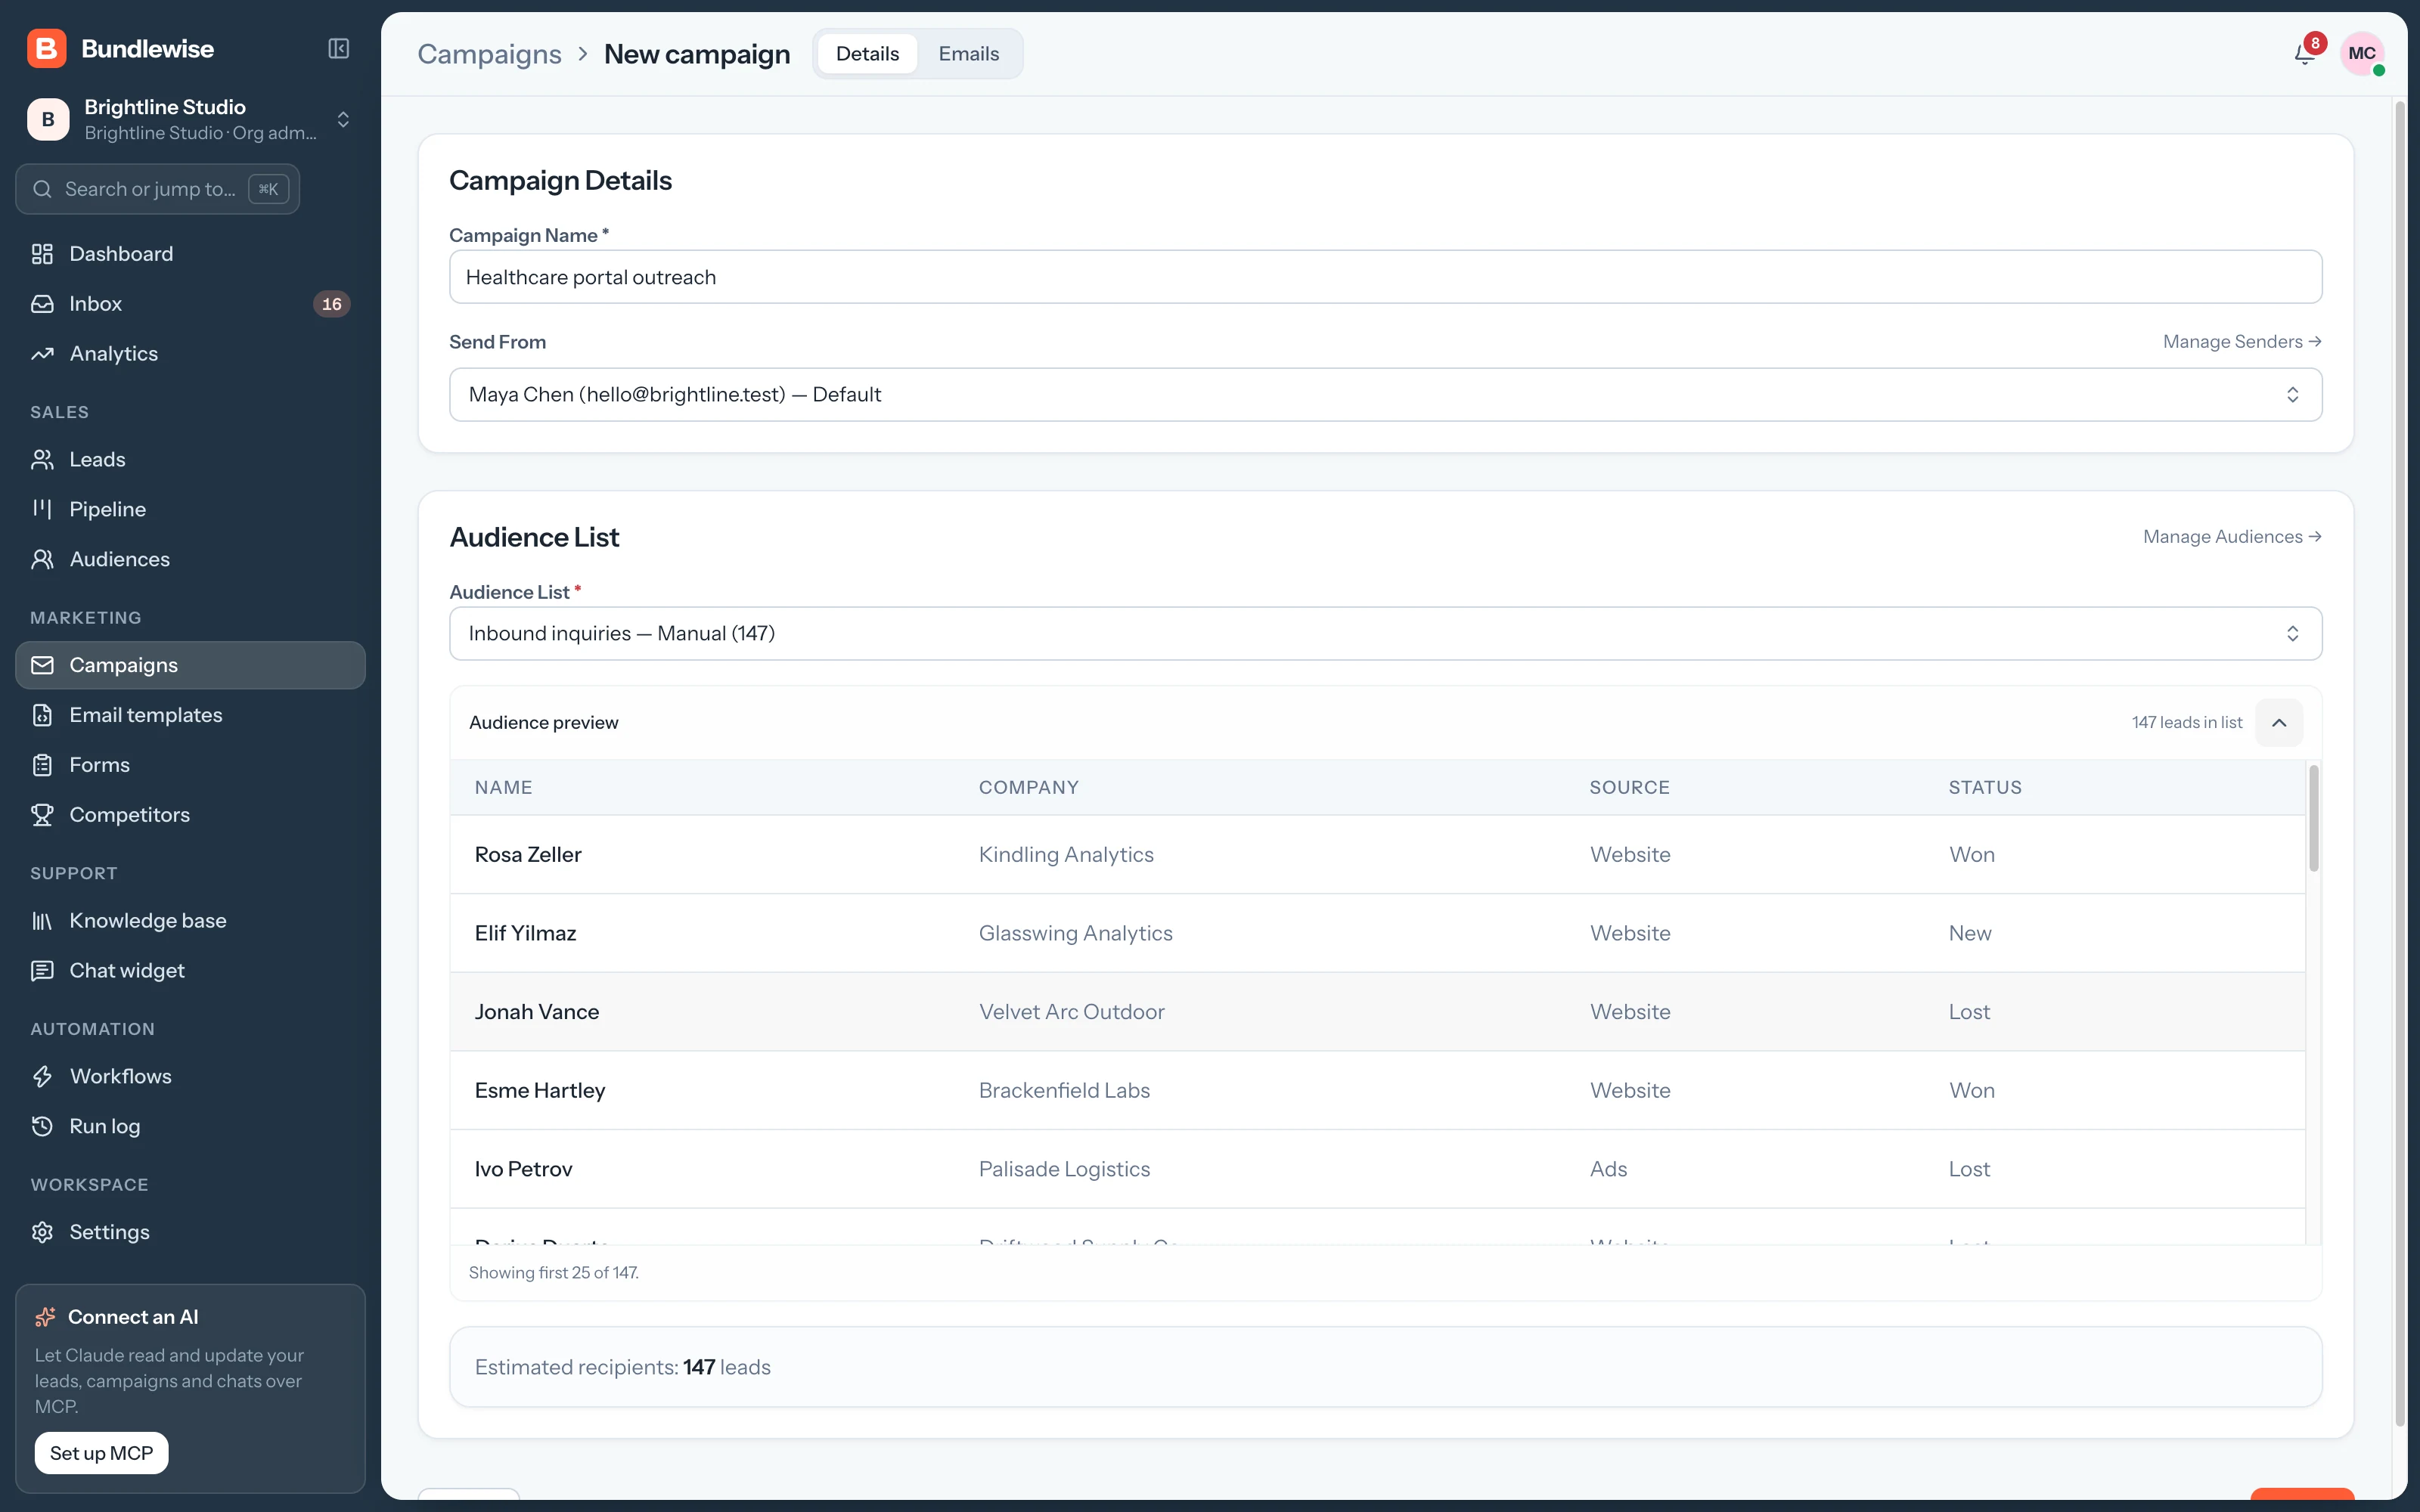Screen dimensions: 2420x1512
Task: Open the MC user avatar menu
Action: [x=2362, y=54]
